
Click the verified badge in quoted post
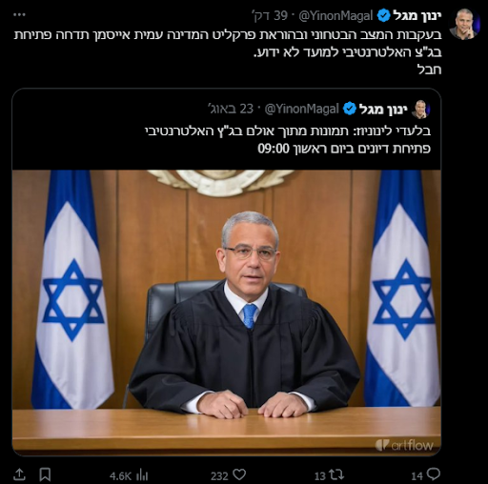tap(350, 109)
